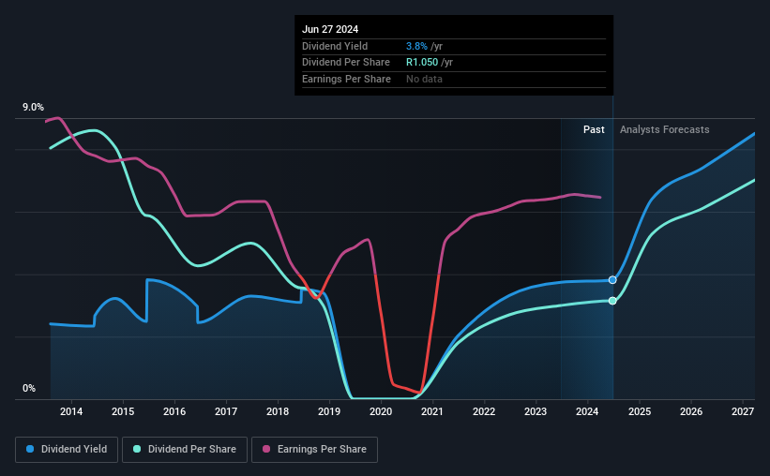Toggle the Dividend Per Share legend button

[x=185, y=450]
